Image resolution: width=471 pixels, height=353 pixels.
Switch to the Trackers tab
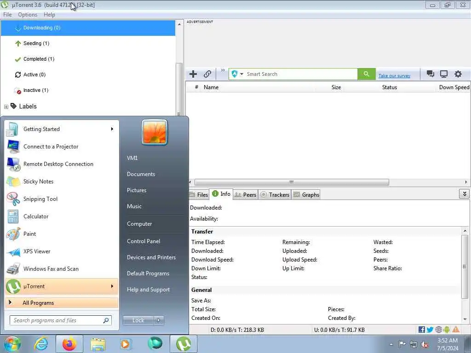coord(275,194)
